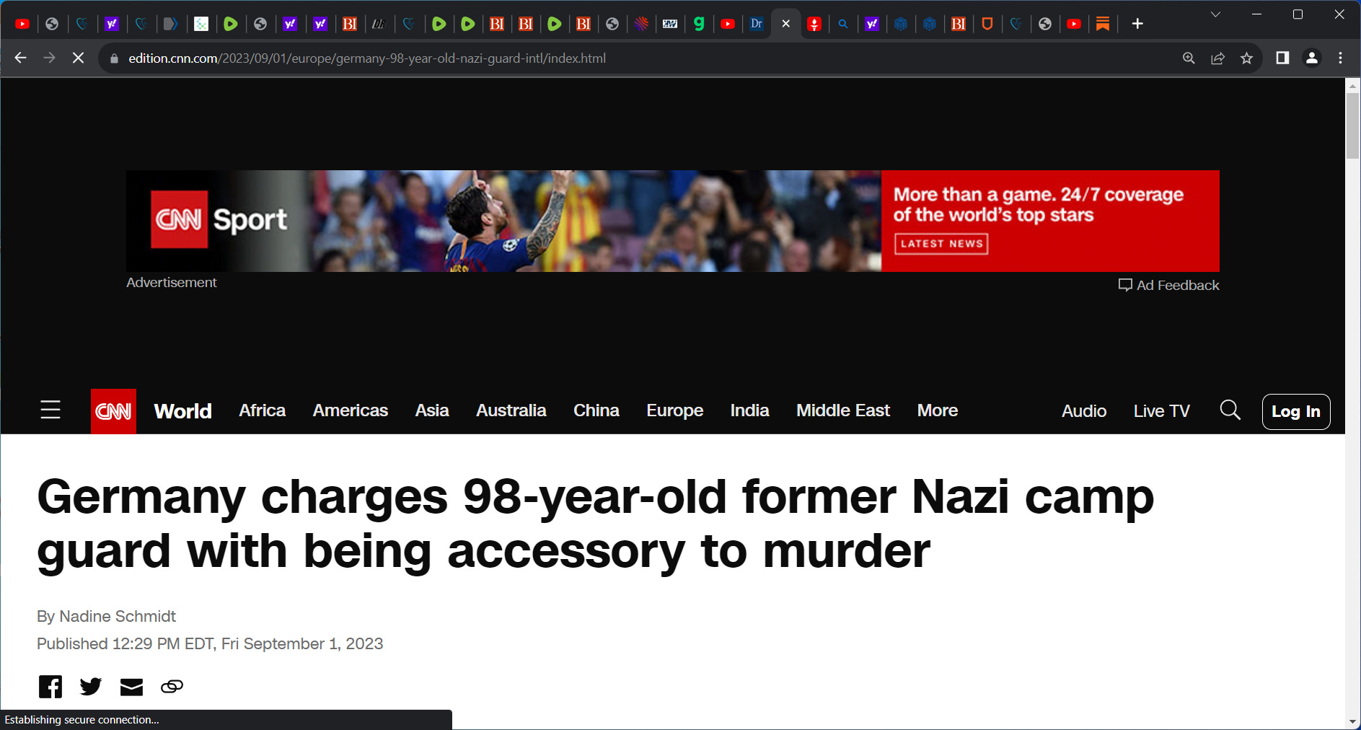Image resolution: width=1361 pixels, height=730 pixels.
Task: Open Live TV
Action: coord(1162,411)
